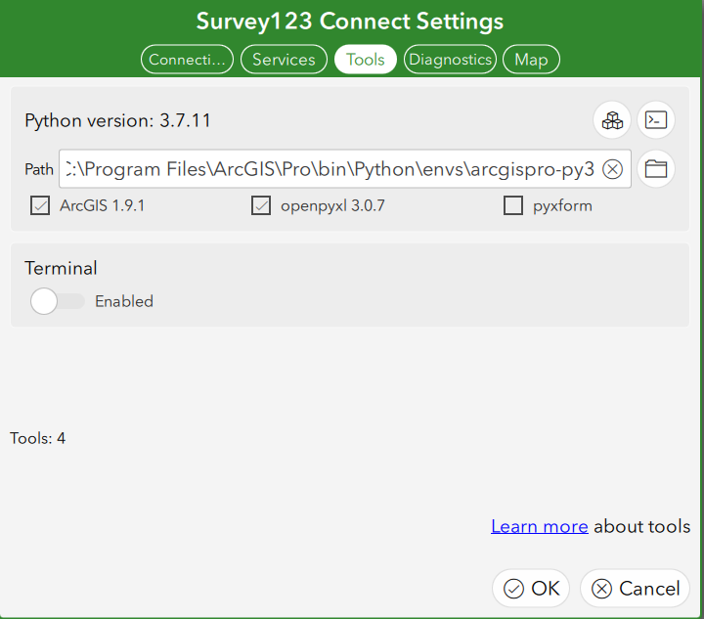Screen dimensions: 704x619
Task: Follow the Learn more link
Action: point(539,526)
